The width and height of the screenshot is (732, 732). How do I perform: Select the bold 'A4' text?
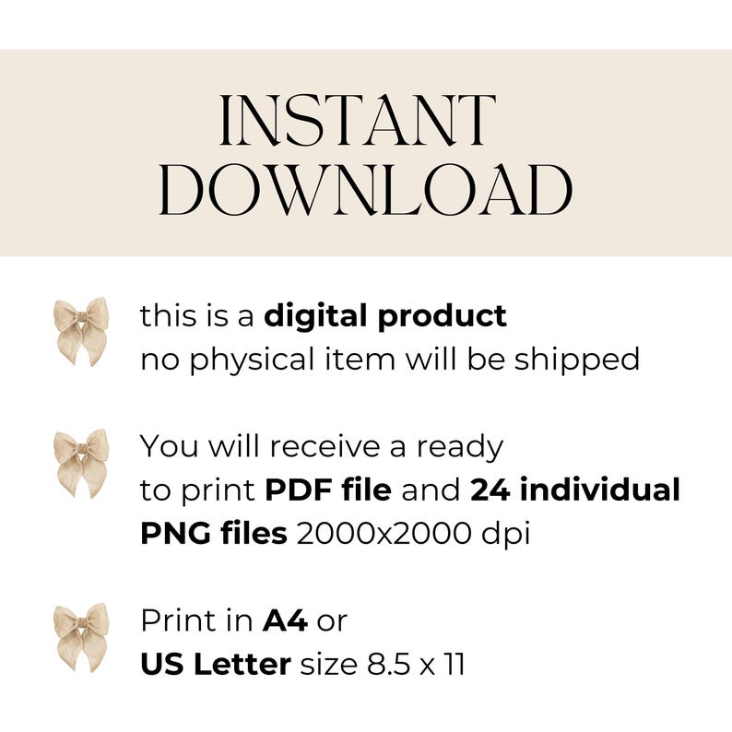click(x=285, y=620)
